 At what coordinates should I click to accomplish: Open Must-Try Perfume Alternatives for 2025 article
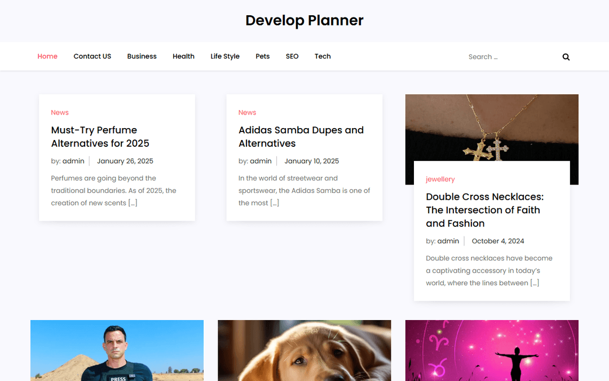[100, 137]
